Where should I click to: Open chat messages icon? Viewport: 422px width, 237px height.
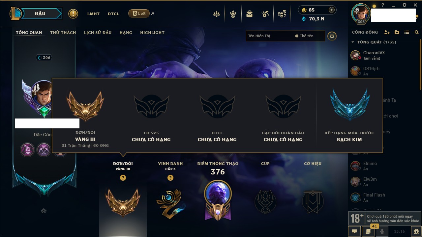click(354, 231)
